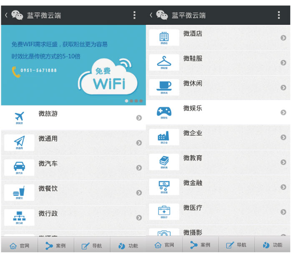The height and width of the screenshot is (254, 292).
Task: Tap the airplane icon for 微旅游
Action: pos(19,117)
